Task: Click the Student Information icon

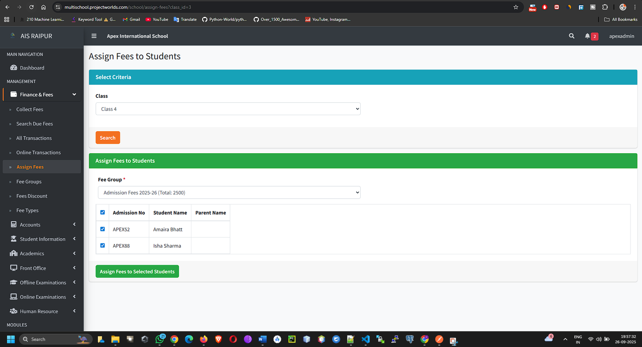Action: pyautogui.click(x=14, y=239)
